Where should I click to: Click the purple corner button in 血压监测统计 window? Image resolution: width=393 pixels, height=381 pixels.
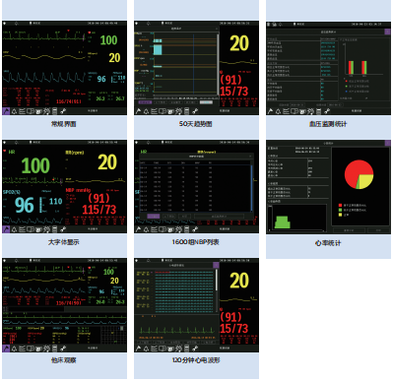pyautogui.click(x=387, y=32)
